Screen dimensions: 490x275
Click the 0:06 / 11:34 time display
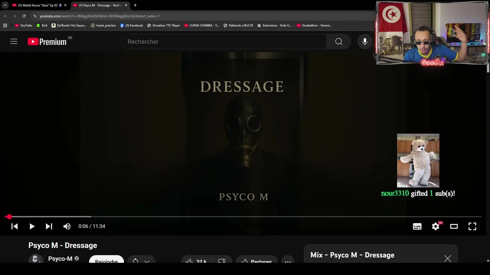(92, 226)
